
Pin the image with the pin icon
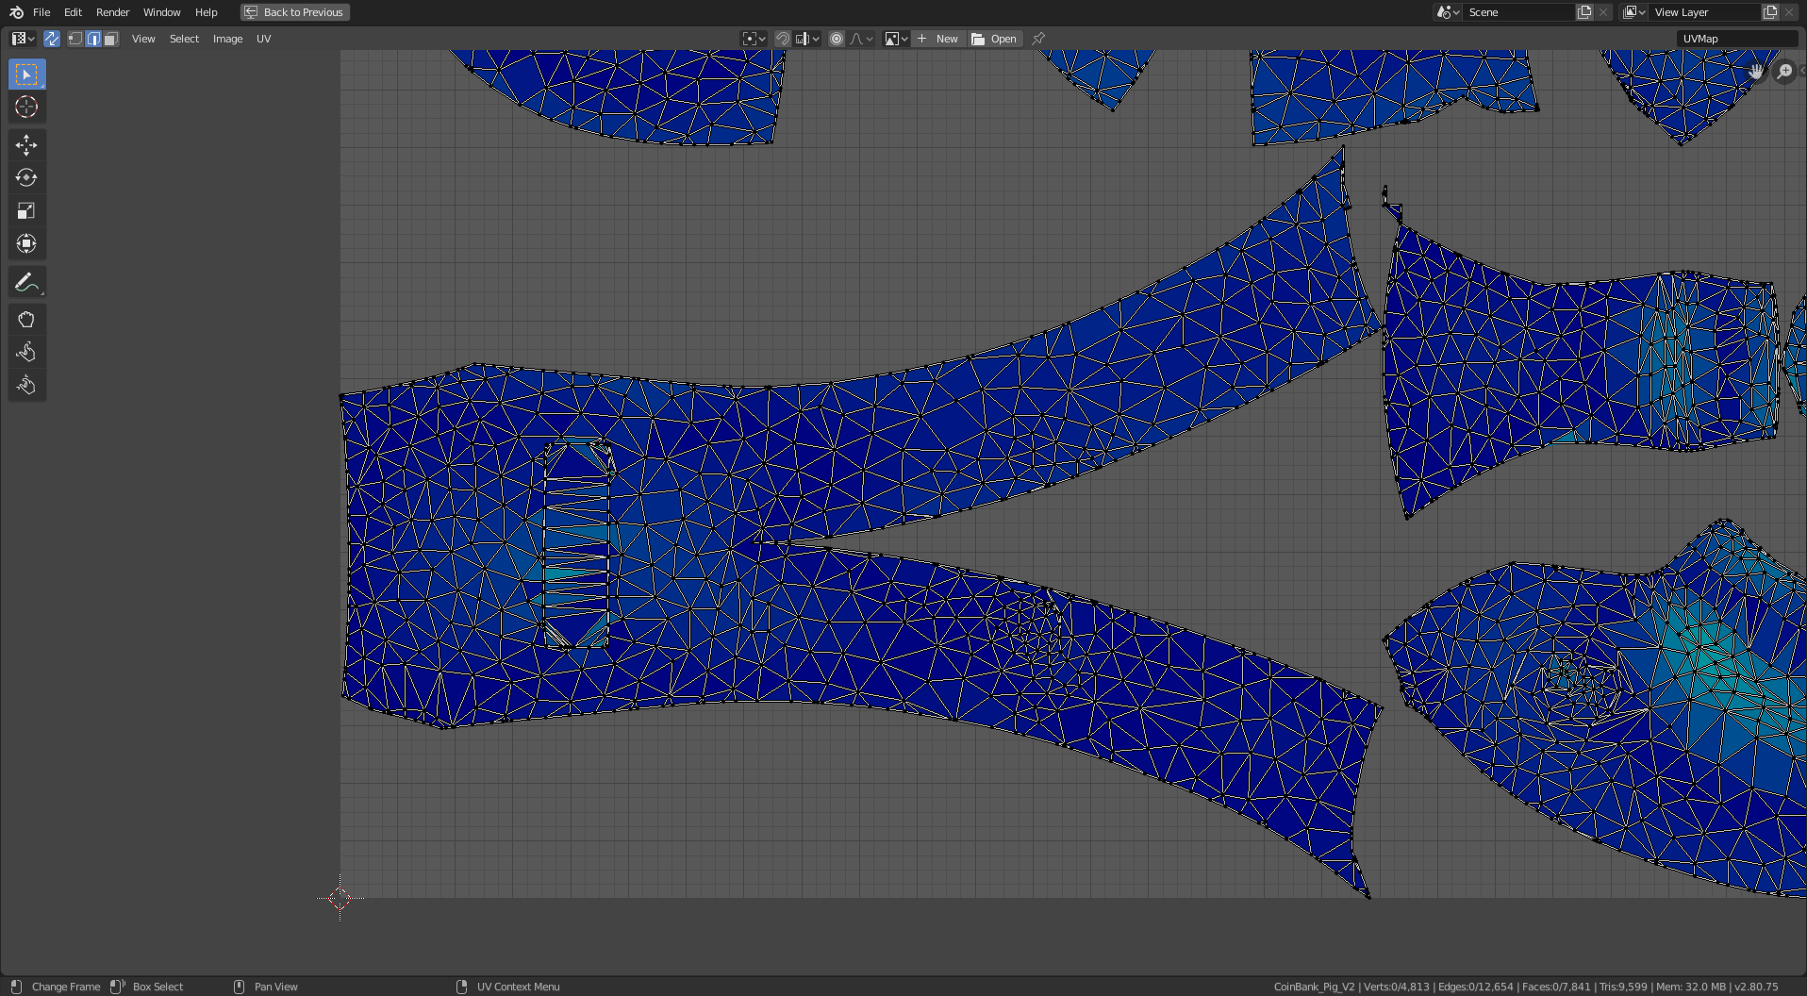1038,39
